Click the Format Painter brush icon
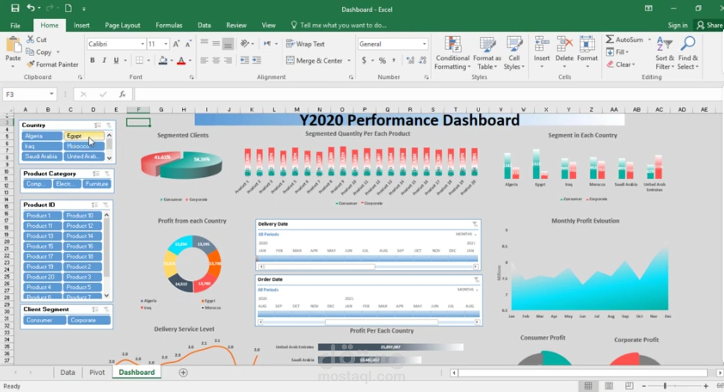 point(31,64)
